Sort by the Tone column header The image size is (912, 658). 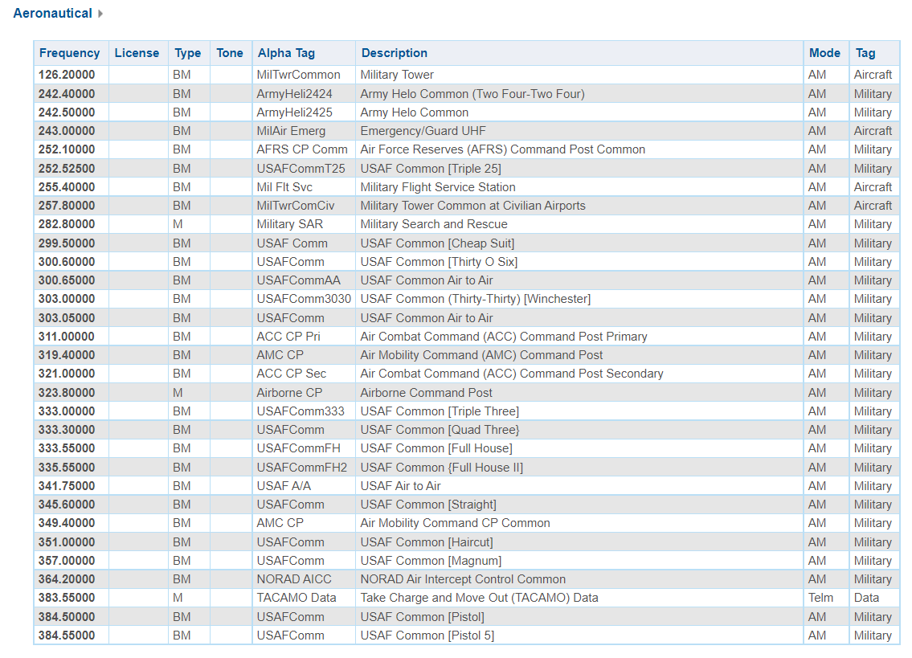230,53
